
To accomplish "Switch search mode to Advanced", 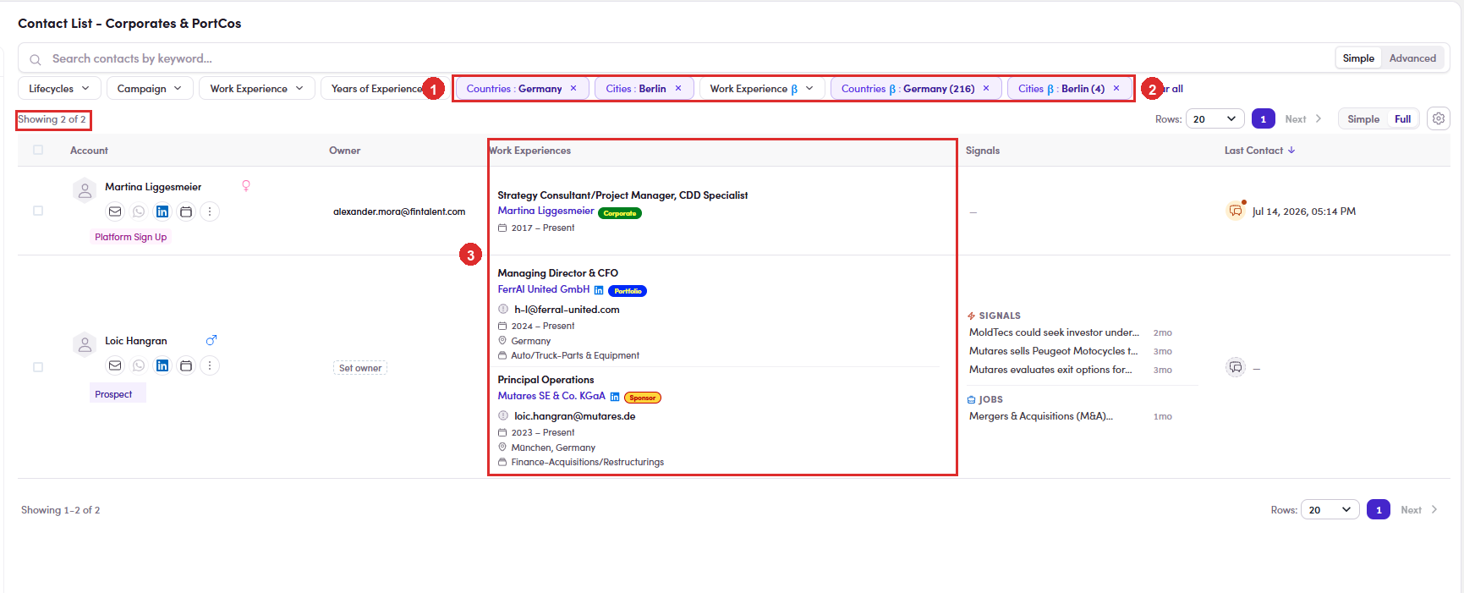I will (1412, 58).
